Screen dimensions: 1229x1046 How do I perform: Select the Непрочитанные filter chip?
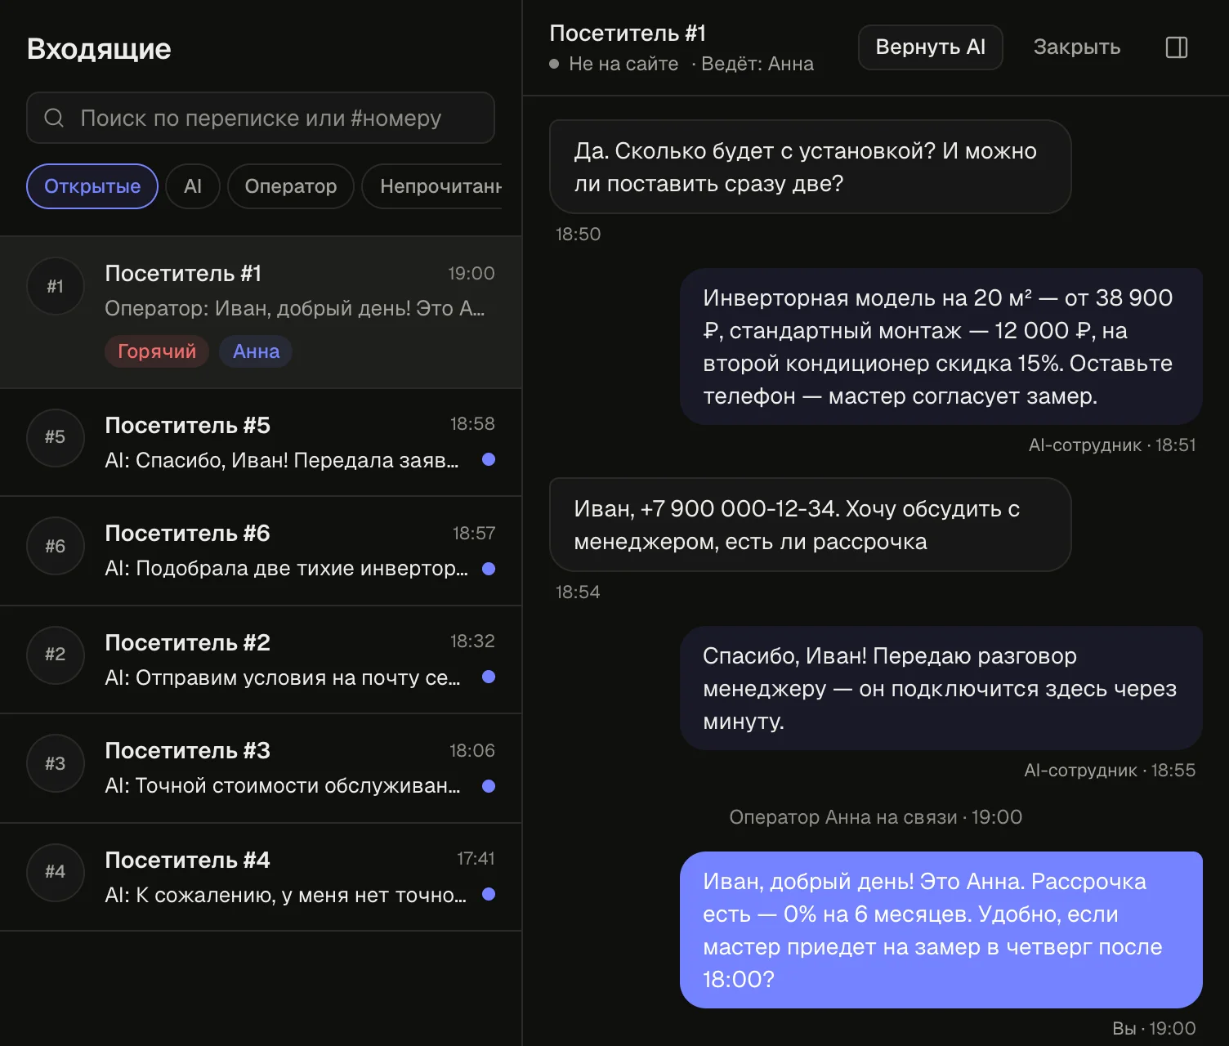[432, 186]
